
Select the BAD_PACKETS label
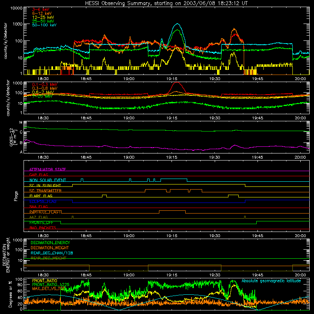tap(43, 228)
